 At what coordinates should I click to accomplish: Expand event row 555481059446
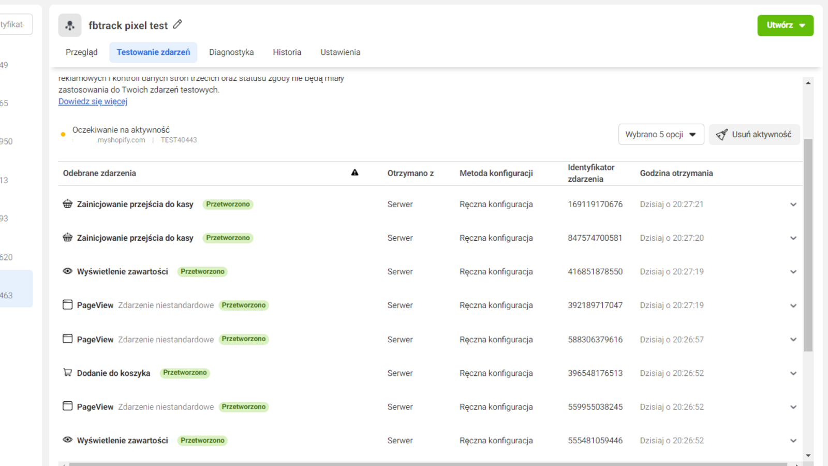pos(793,441)
